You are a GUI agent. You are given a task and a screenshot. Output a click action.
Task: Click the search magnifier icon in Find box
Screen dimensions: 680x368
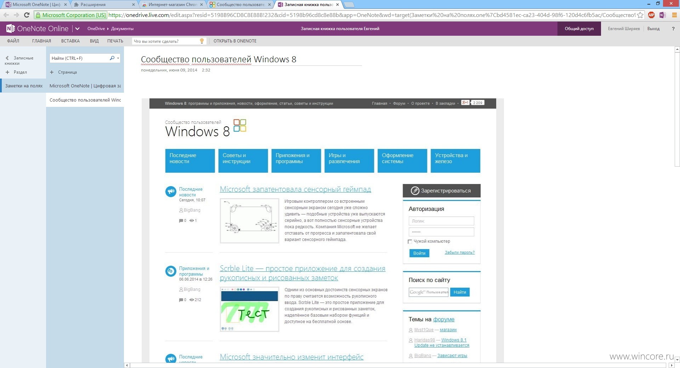tap(112, 58)
